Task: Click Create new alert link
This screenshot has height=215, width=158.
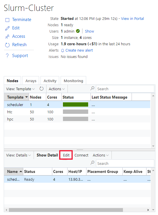Action: pyautogui.click(x=79, y=50)
